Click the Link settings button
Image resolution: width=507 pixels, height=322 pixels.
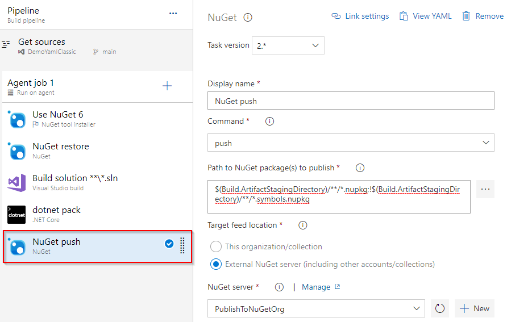(360, 16)
